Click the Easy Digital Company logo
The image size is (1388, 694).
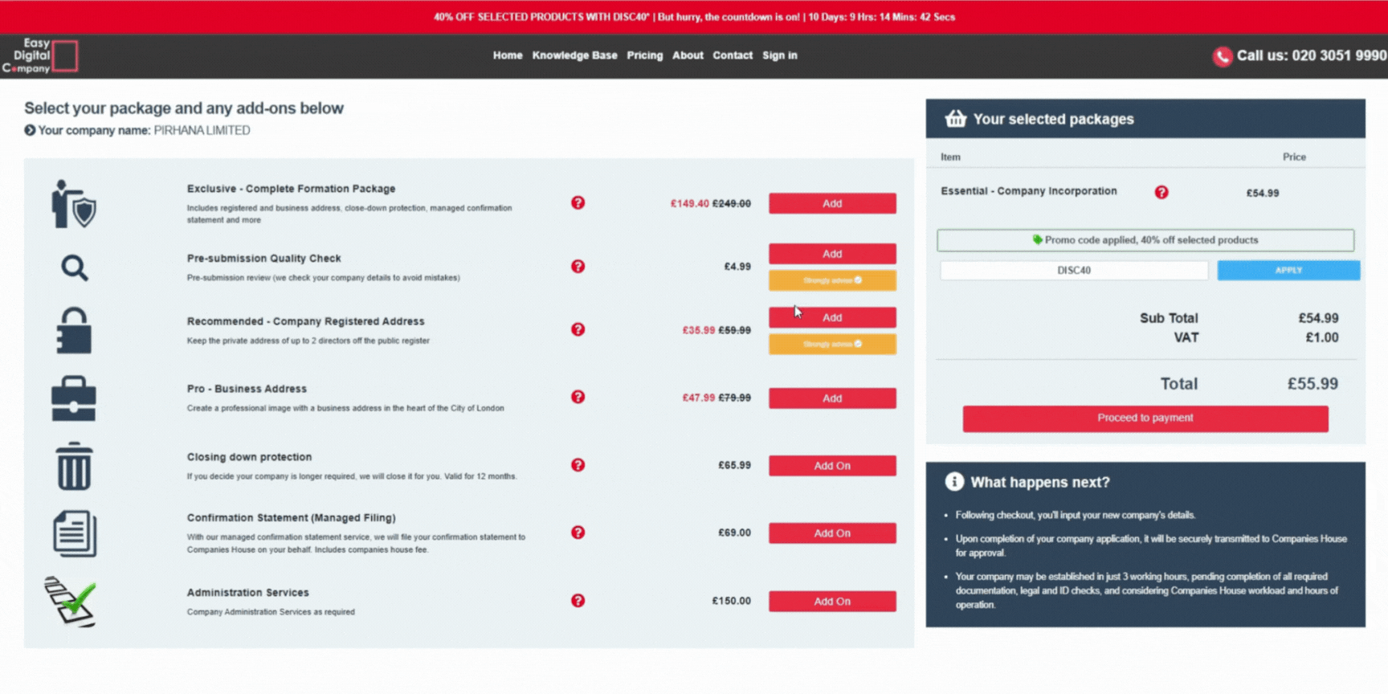coord(40,55)
